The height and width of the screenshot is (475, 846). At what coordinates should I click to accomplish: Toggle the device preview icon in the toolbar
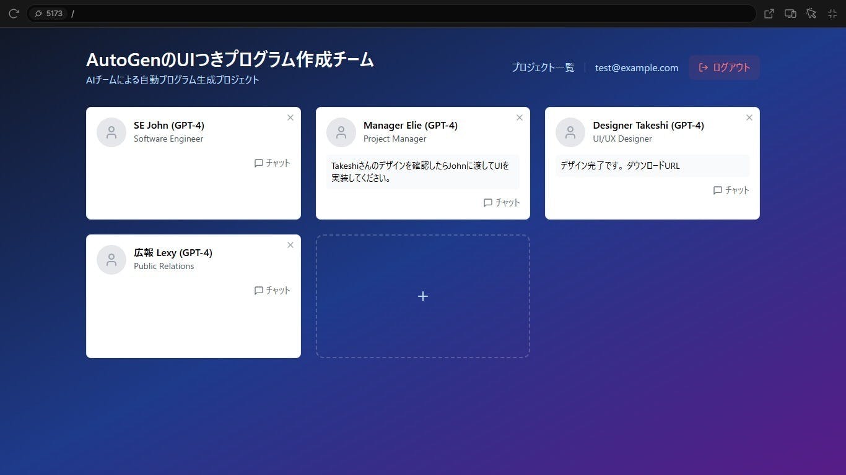pyautogui.click(x=790, y=13)
